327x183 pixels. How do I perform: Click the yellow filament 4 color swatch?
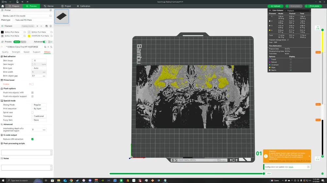(x=29, y=36)
